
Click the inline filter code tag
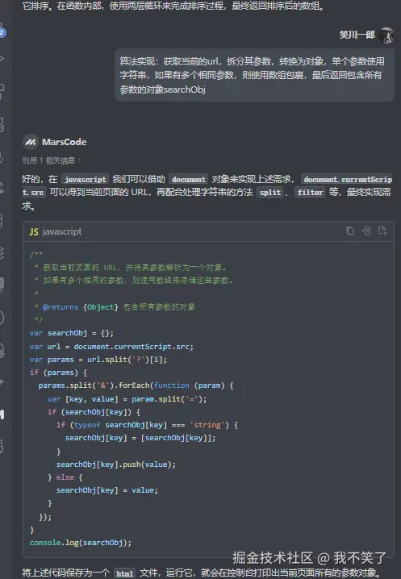[x=310, y=192]
